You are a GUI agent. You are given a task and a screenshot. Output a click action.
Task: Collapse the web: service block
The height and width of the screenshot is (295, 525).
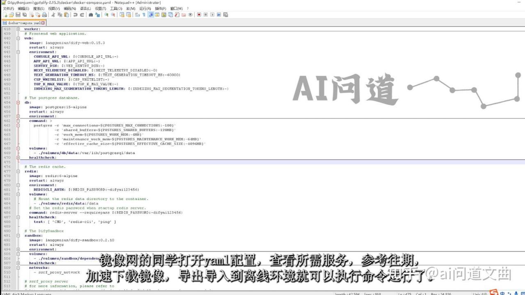coord(18,38)
